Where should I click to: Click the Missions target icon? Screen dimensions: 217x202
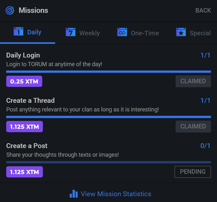10,11
